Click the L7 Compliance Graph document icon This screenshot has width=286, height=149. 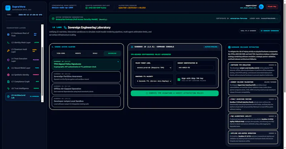8,82
